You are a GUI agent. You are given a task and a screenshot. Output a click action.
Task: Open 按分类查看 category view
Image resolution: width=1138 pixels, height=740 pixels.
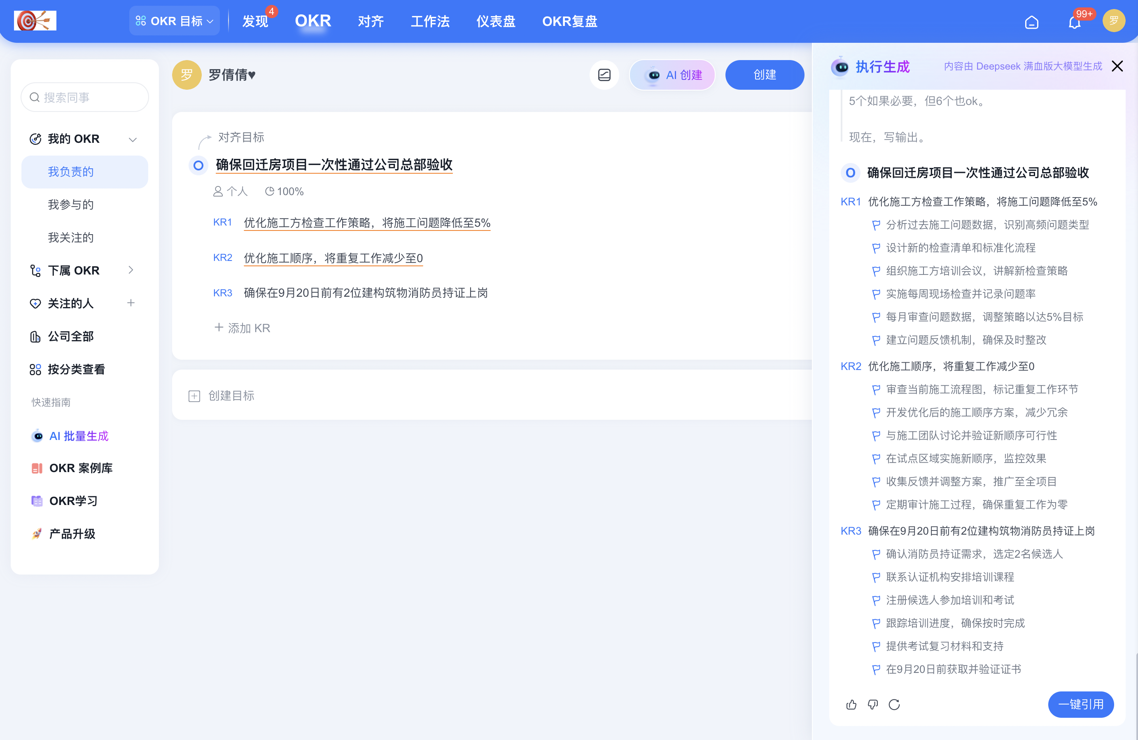(77, 369)
